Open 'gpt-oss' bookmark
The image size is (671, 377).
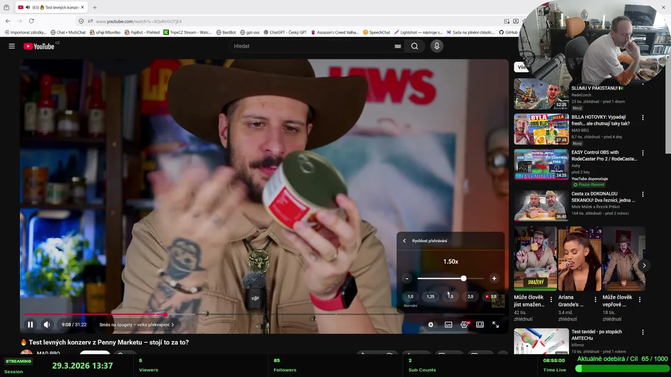pos(250,32)
